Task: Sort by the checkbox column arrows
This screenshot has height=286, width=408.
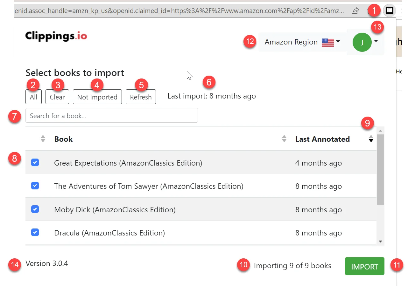Action: tap(43, 139)
